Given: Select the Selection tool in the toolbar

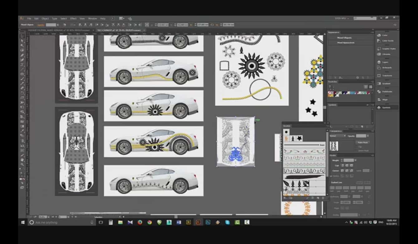Looking at the screenshot, I should 22,36.
